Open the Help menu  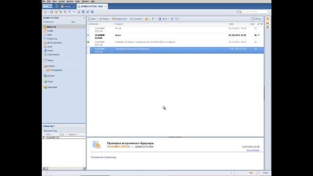click(x=93, y=1)
